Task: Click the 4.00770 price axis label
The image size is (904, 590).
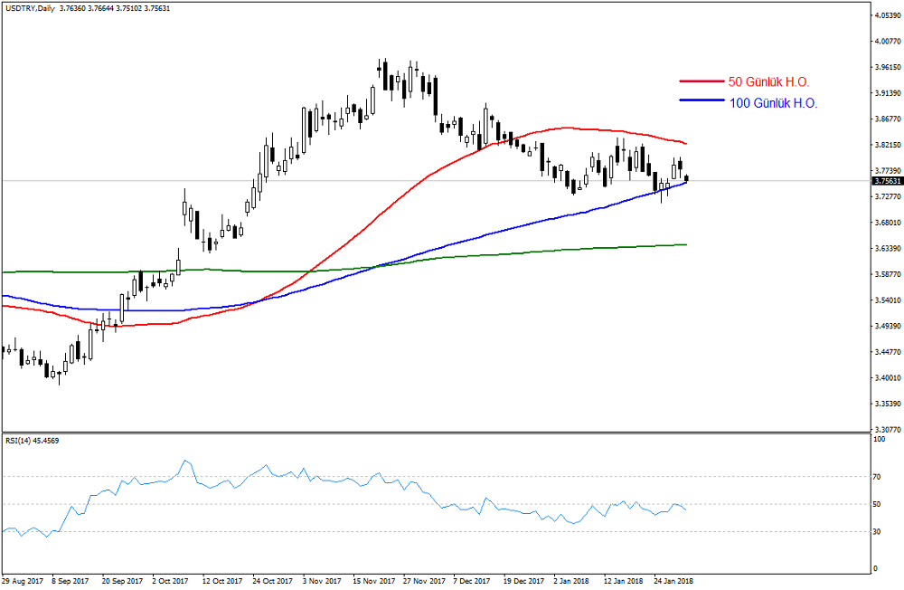Action: [887, 41]
